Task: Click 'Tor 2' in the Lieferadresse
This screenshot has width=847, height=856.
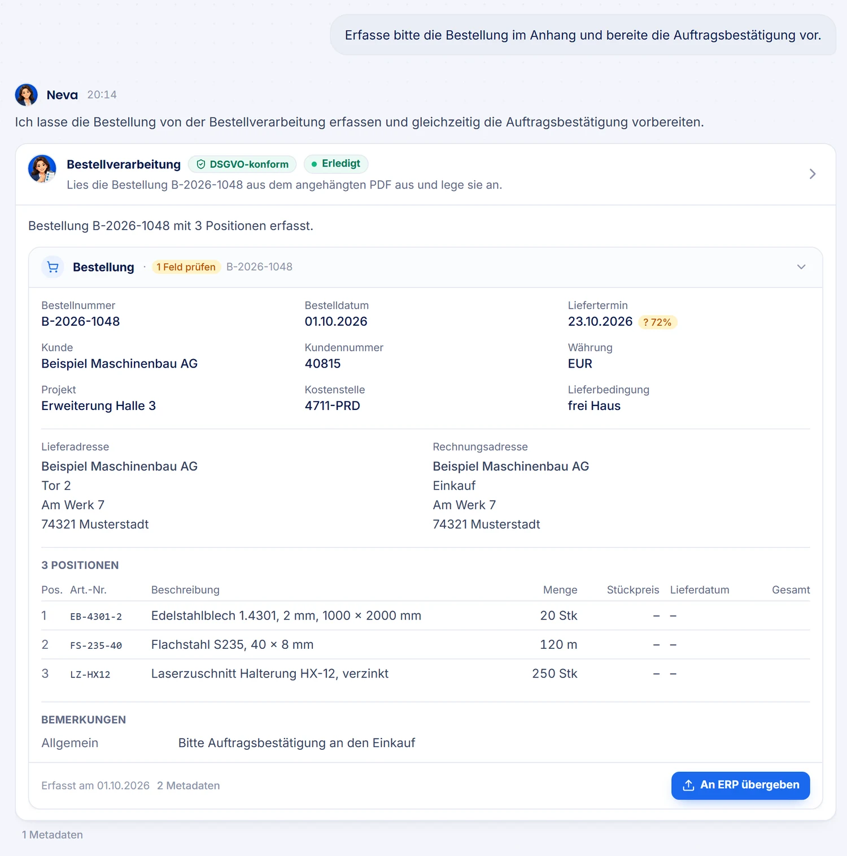Action: pyautogui.click(x=56, y=486)
